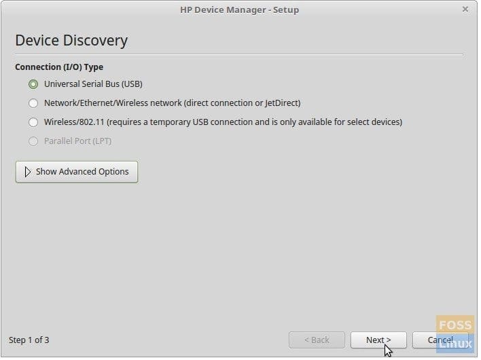This screenshot has width=481, height=360.
Task: Click the Device Discovery heading
Action: coord(71,40)
